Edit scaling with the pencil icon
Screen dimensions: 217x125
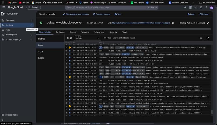point(208,23)
